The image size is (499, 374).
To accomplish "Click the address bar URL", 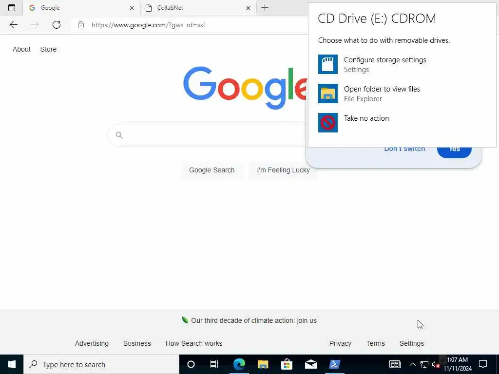I will coord(148,25).
